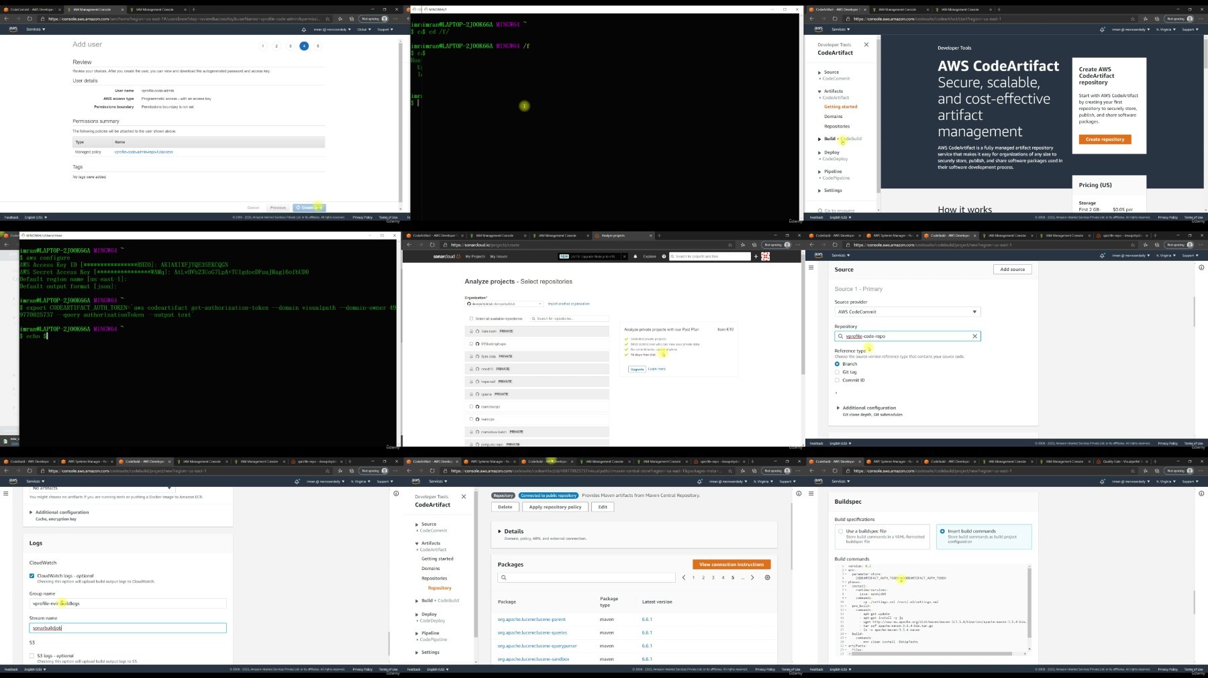The image size is (1208, 678).
Task: Click info icon right of the Packages page
Action: (x=799, y=494)
